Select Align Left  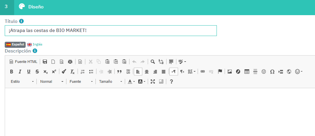point(138,72)
